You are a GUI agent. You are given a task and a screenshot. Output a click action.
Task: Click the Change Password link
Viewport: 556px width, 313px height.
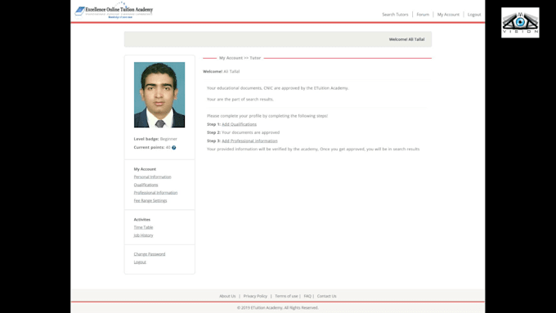[x=150, y=254]
